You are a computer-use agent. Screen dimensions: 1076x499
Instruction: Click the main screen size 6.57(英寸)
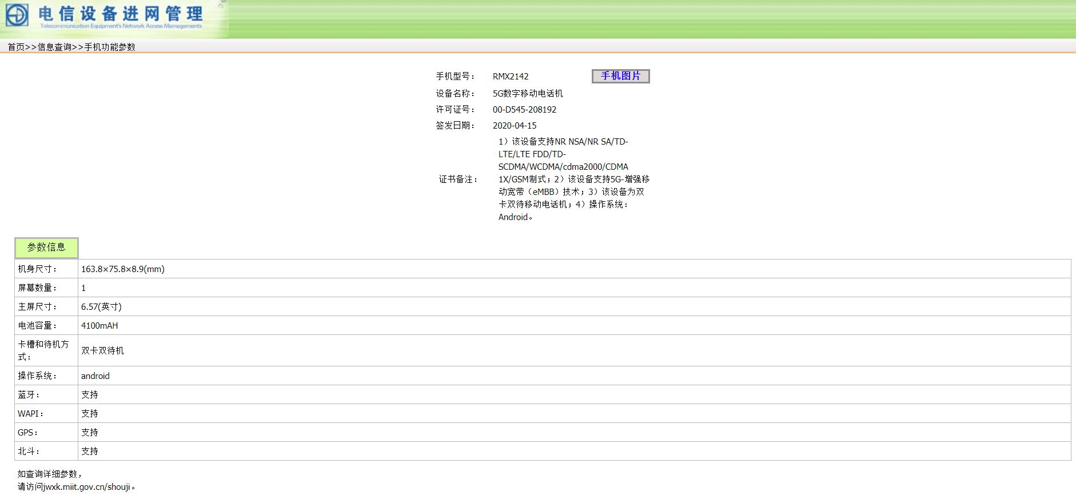[101, 307]
